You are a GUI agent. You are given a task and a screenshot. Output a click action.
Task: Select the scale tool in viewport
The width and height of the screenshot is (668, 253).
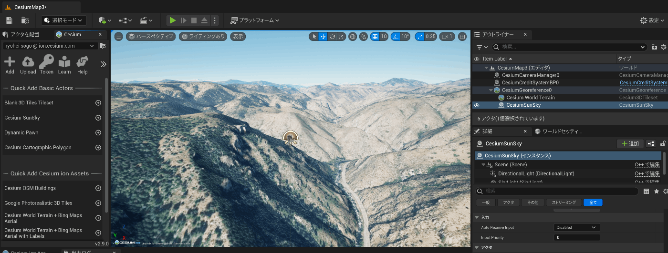(341, 36)
